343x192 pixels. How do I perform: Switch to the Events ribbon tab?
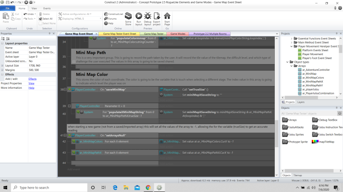pos(47,8)
